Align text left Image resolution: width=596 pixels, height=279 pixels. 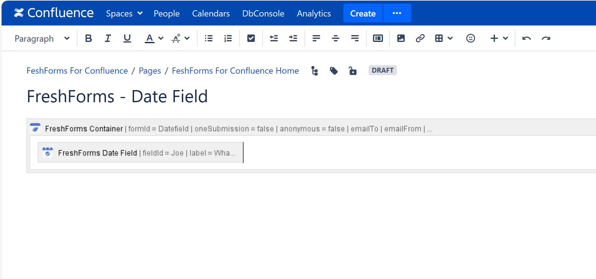pyautogui.click(x=316, y=38)
